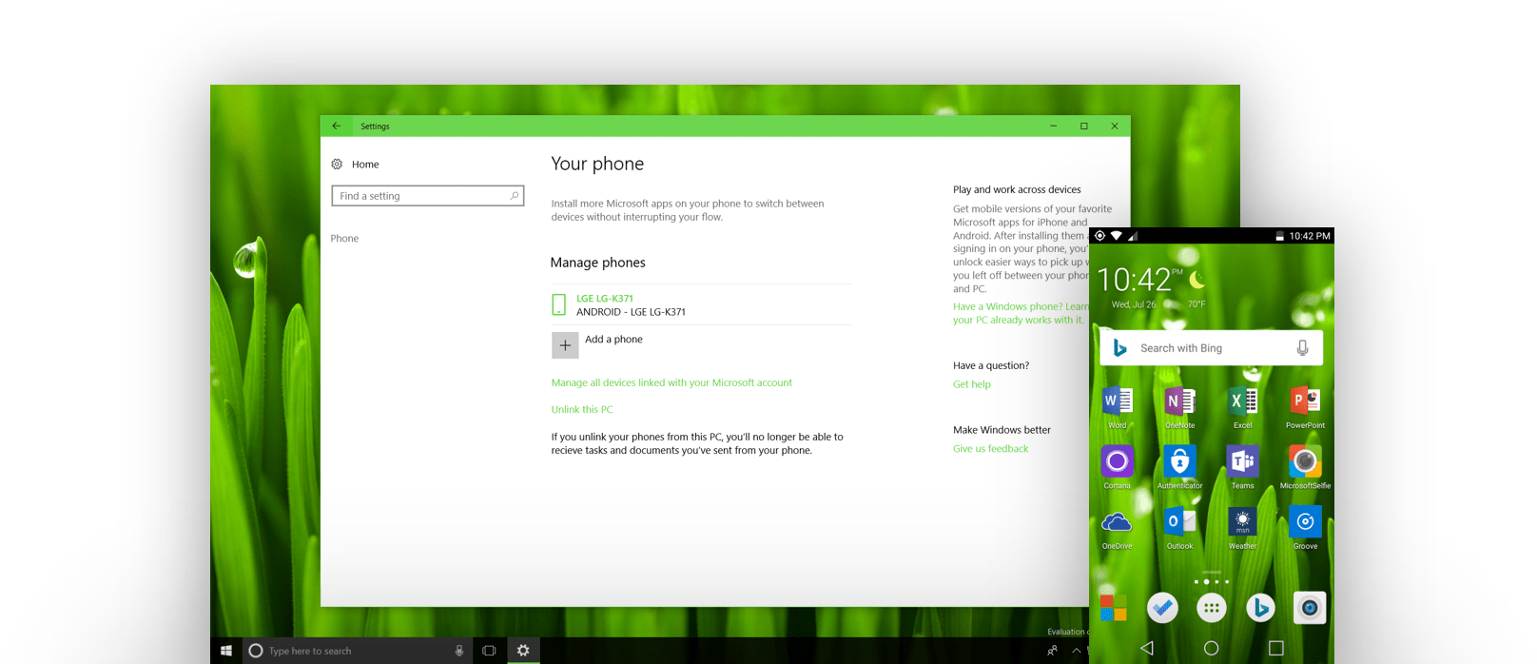Open the camera app in phone dock

tap(1310, 608)
